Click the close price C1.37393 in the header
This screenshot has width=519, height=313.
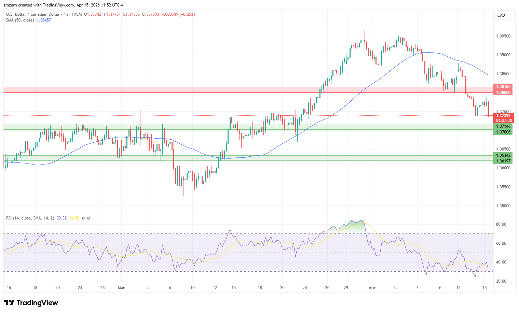(x=151, y=14)
